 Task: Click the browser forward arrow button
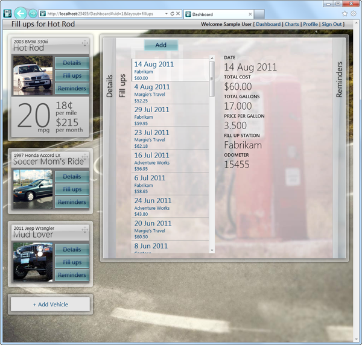click(x=33, y=14)
